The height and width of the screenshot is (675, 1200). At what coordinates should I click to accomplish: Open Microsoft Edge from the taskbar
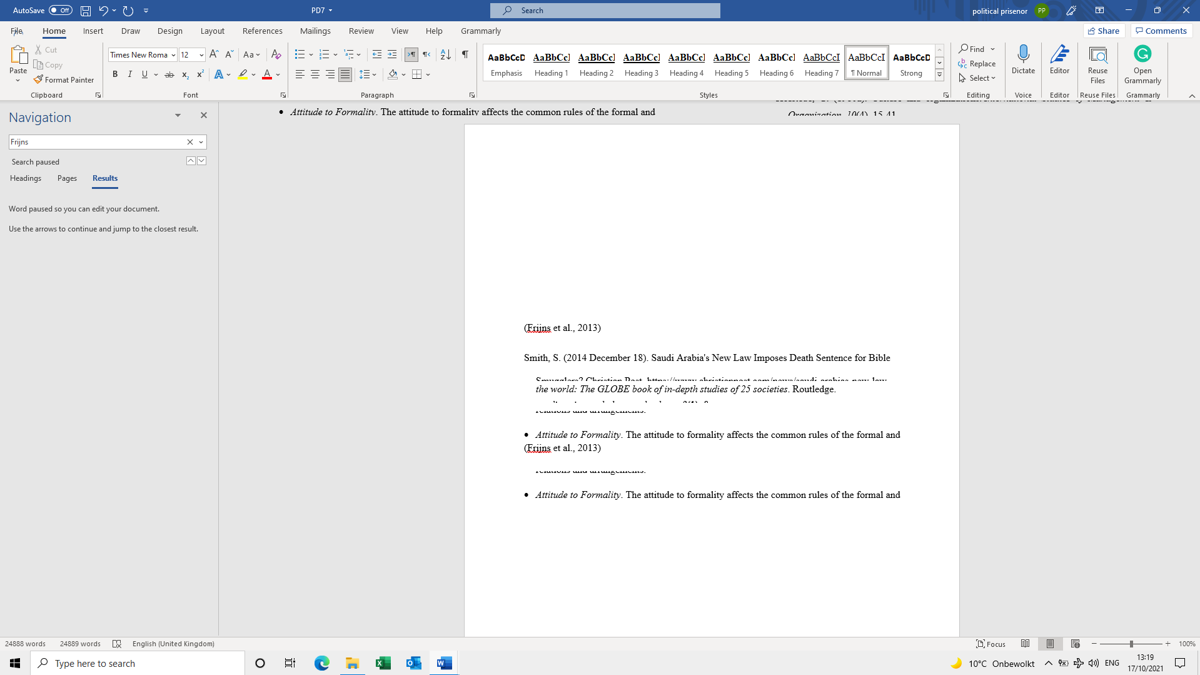(321, 663)
